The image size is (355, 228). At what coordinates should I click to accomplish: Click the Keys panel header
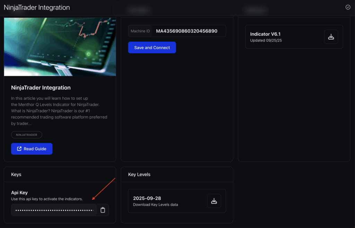[x=16, y=174]
